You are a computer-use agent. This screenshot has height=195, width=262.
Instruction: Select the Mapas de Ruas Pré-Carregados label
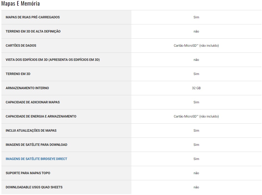coord(33,17)
